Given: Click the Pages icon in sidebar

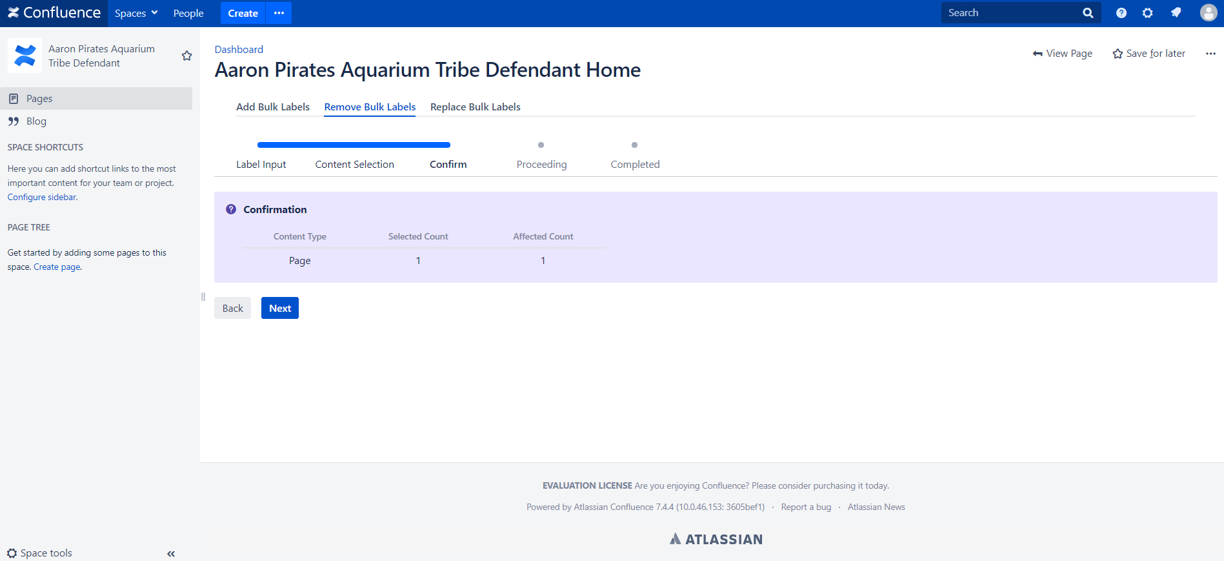Looking at the screenshot, I should coord(14,99).
